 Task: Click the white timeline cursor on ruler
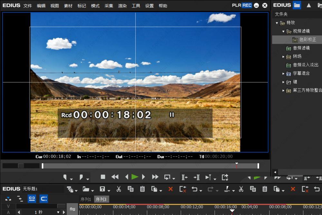click(232, 211)
